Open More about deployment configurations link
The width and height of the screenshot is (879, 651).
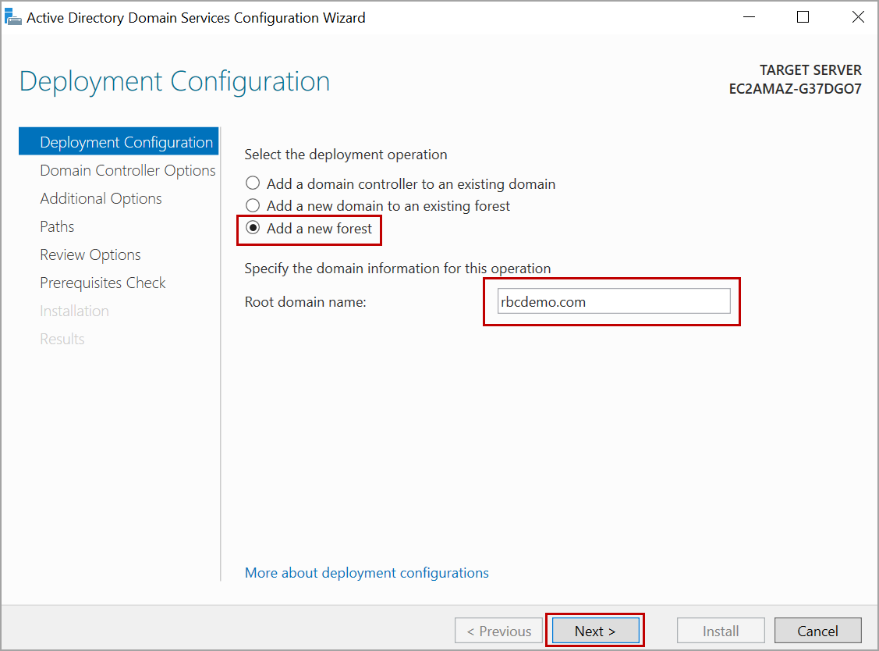(367, 573)
